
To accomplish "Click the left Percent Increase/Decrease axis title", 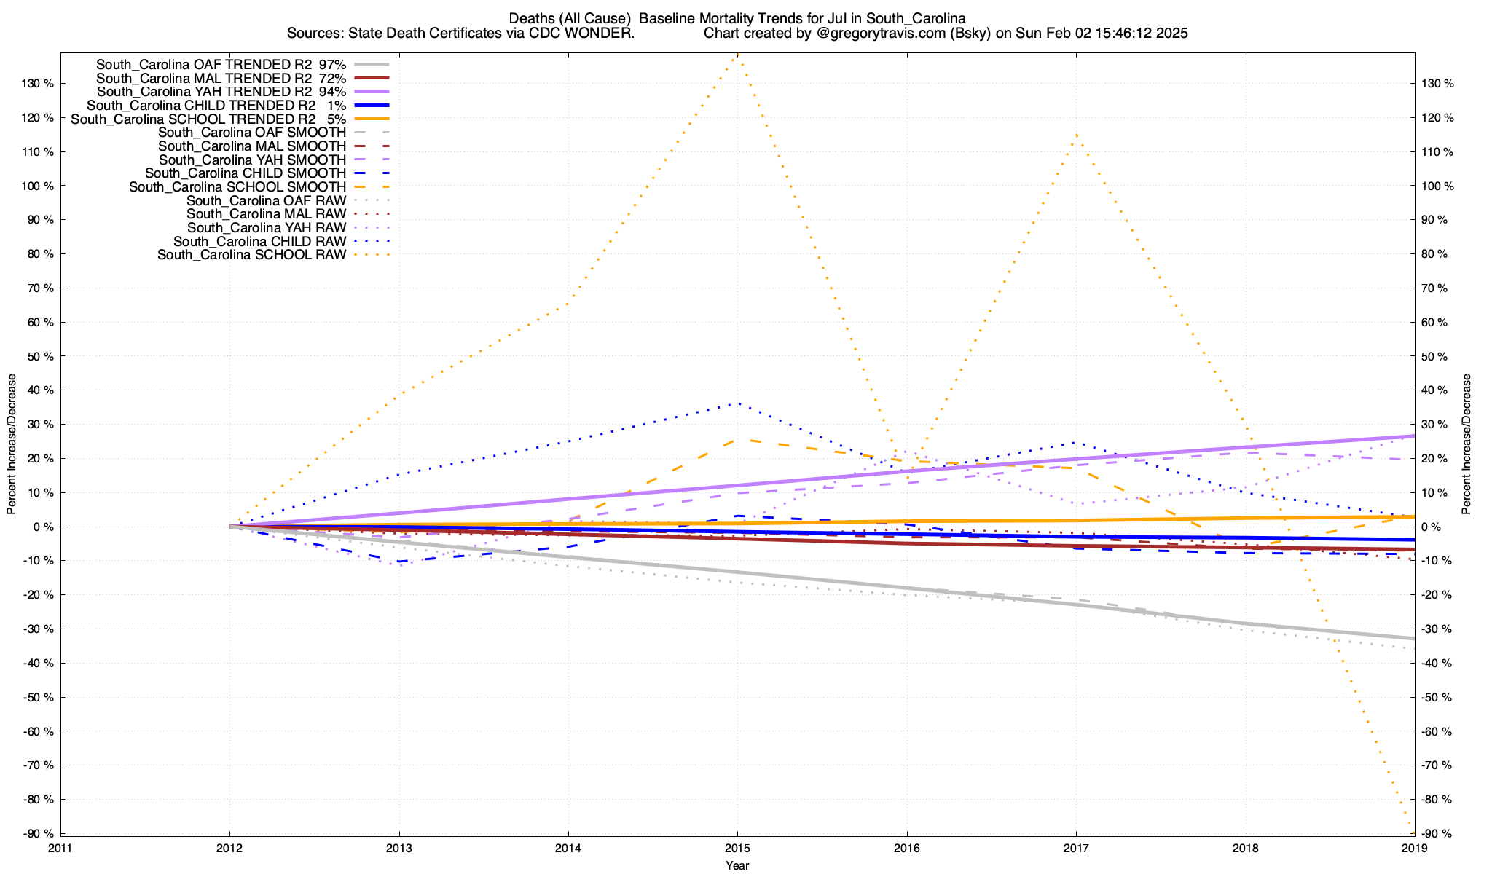I will [12, 444].
